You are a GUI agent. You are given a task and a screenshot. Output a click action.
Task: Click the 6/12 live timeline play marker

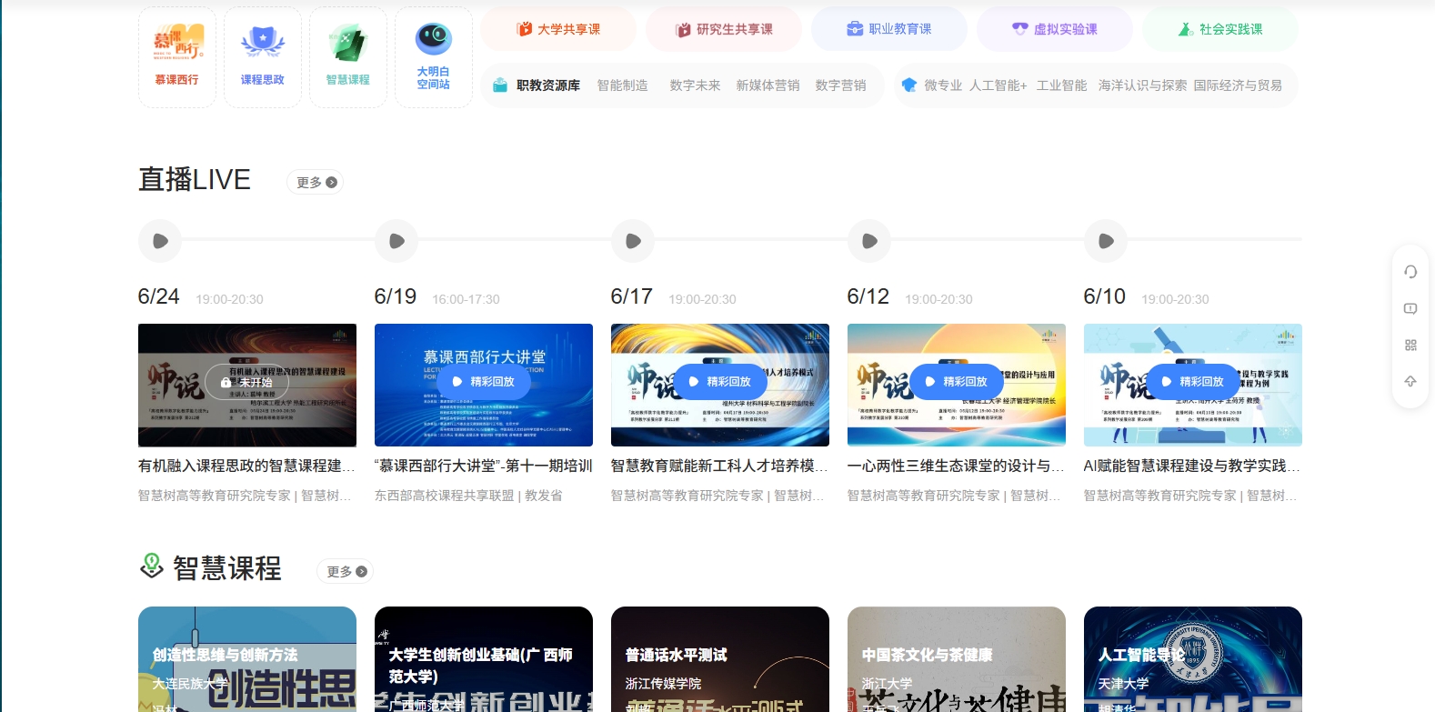pyautogui.click(x=869, y=241)
